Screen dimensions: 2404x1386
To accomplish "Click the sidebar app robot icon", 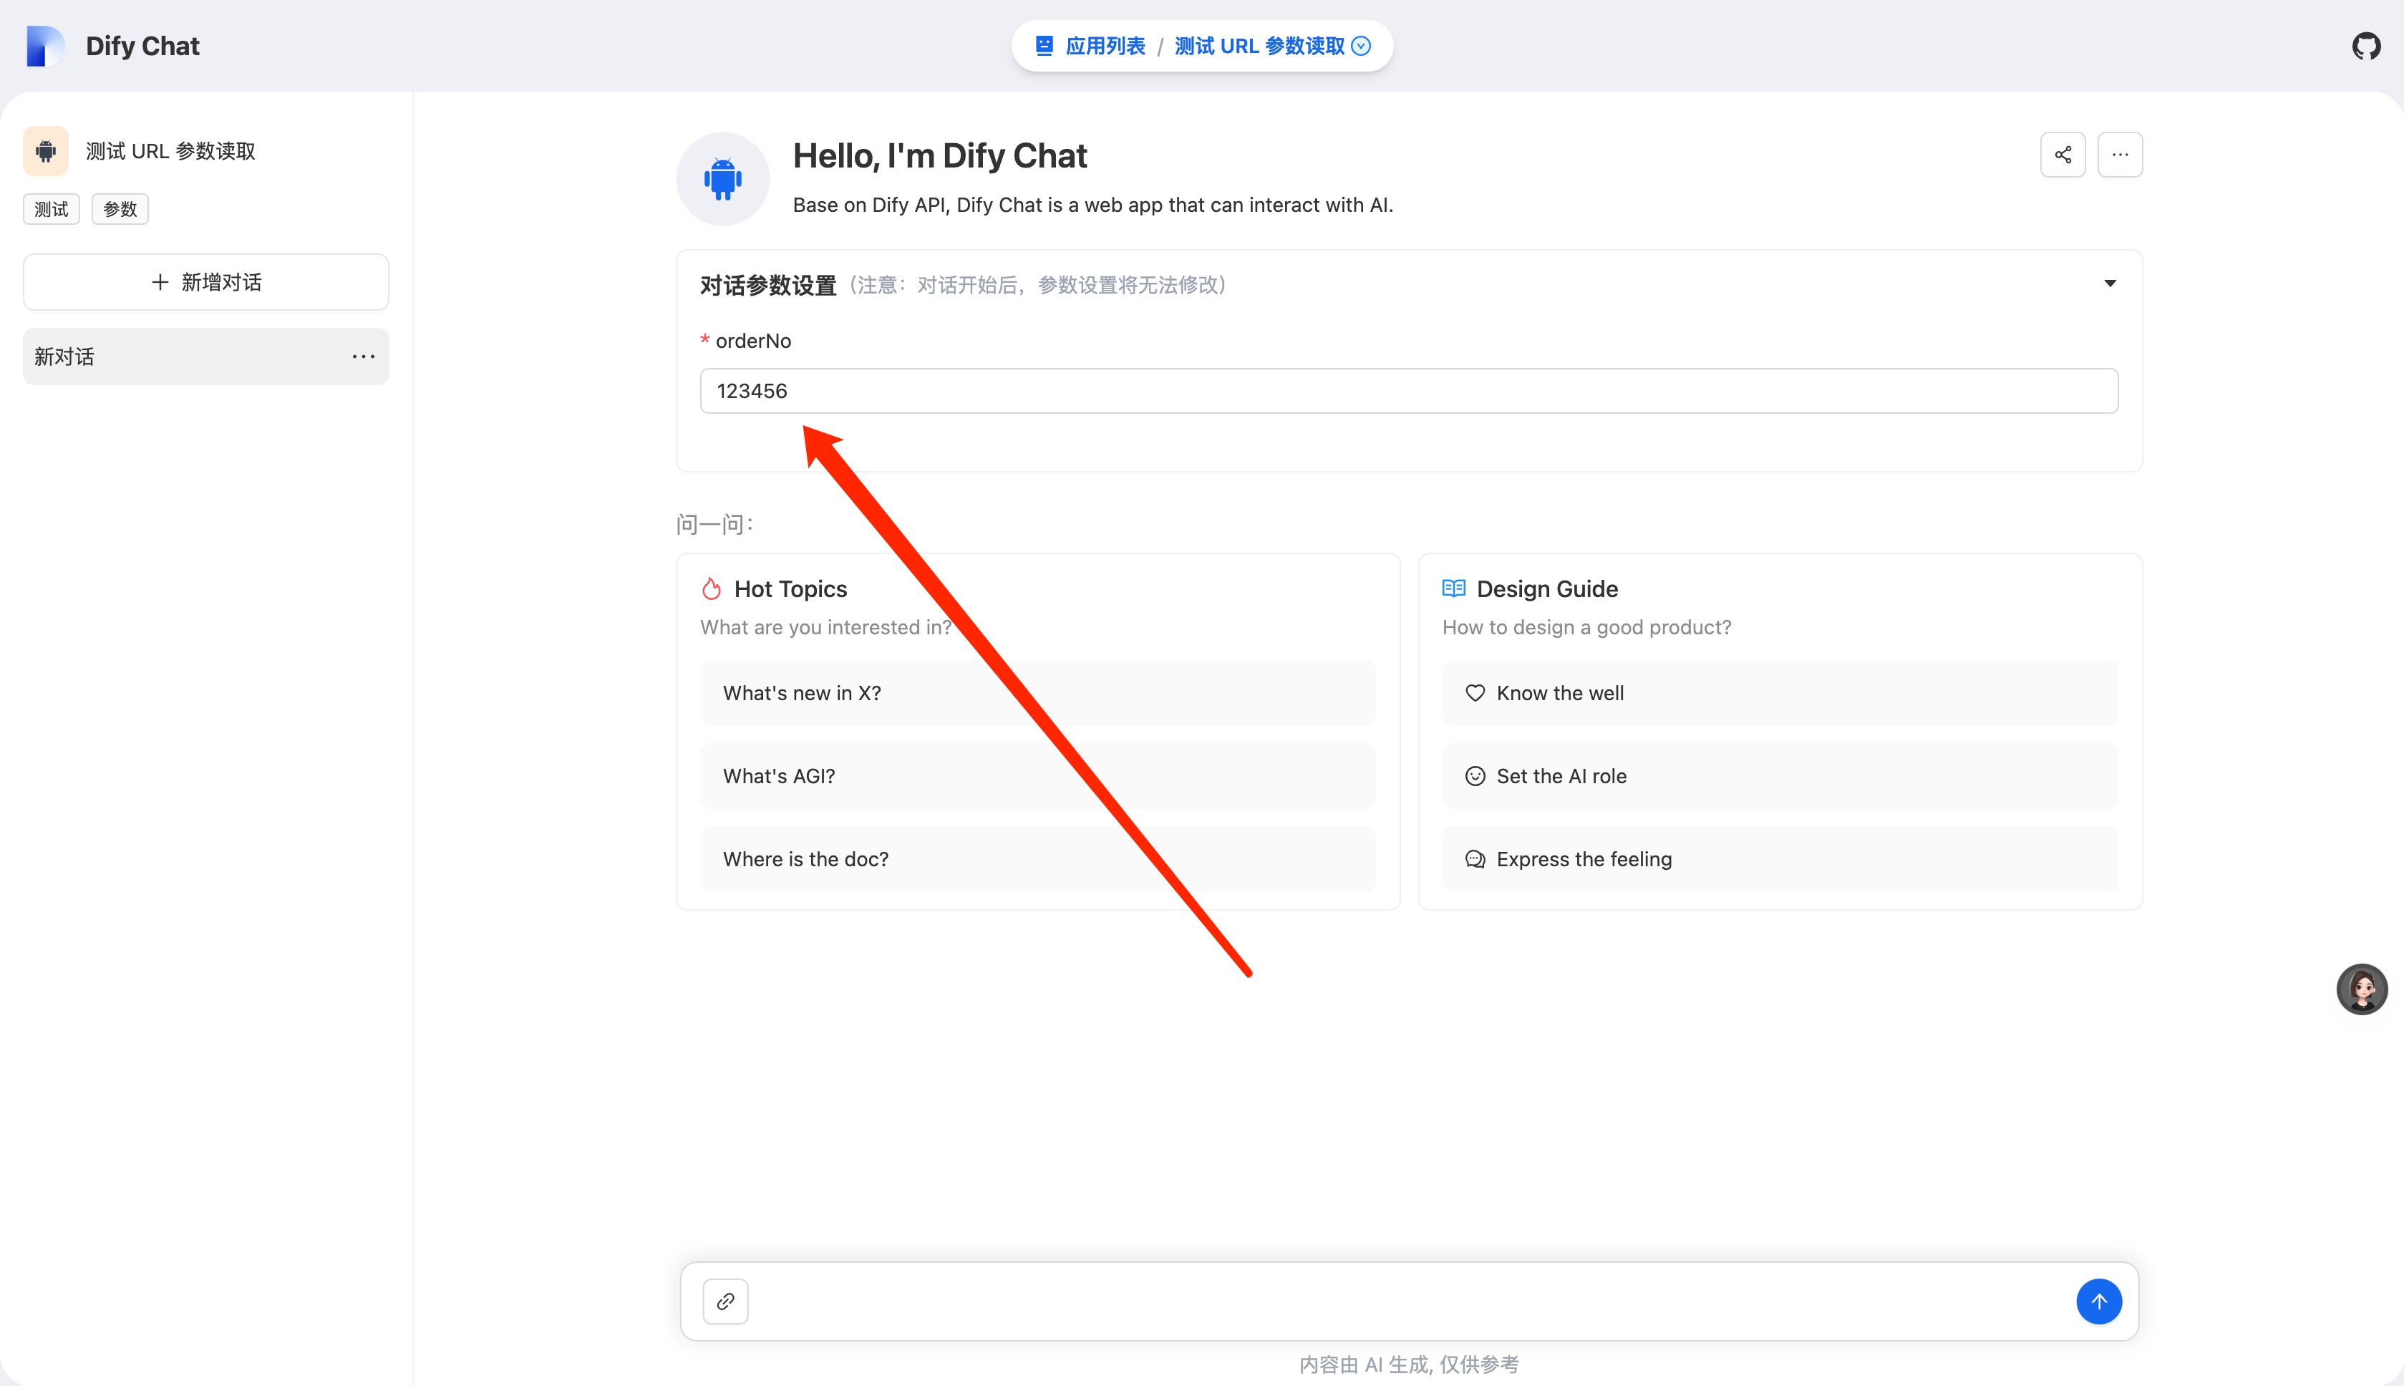I will click(x=46, y=150).
